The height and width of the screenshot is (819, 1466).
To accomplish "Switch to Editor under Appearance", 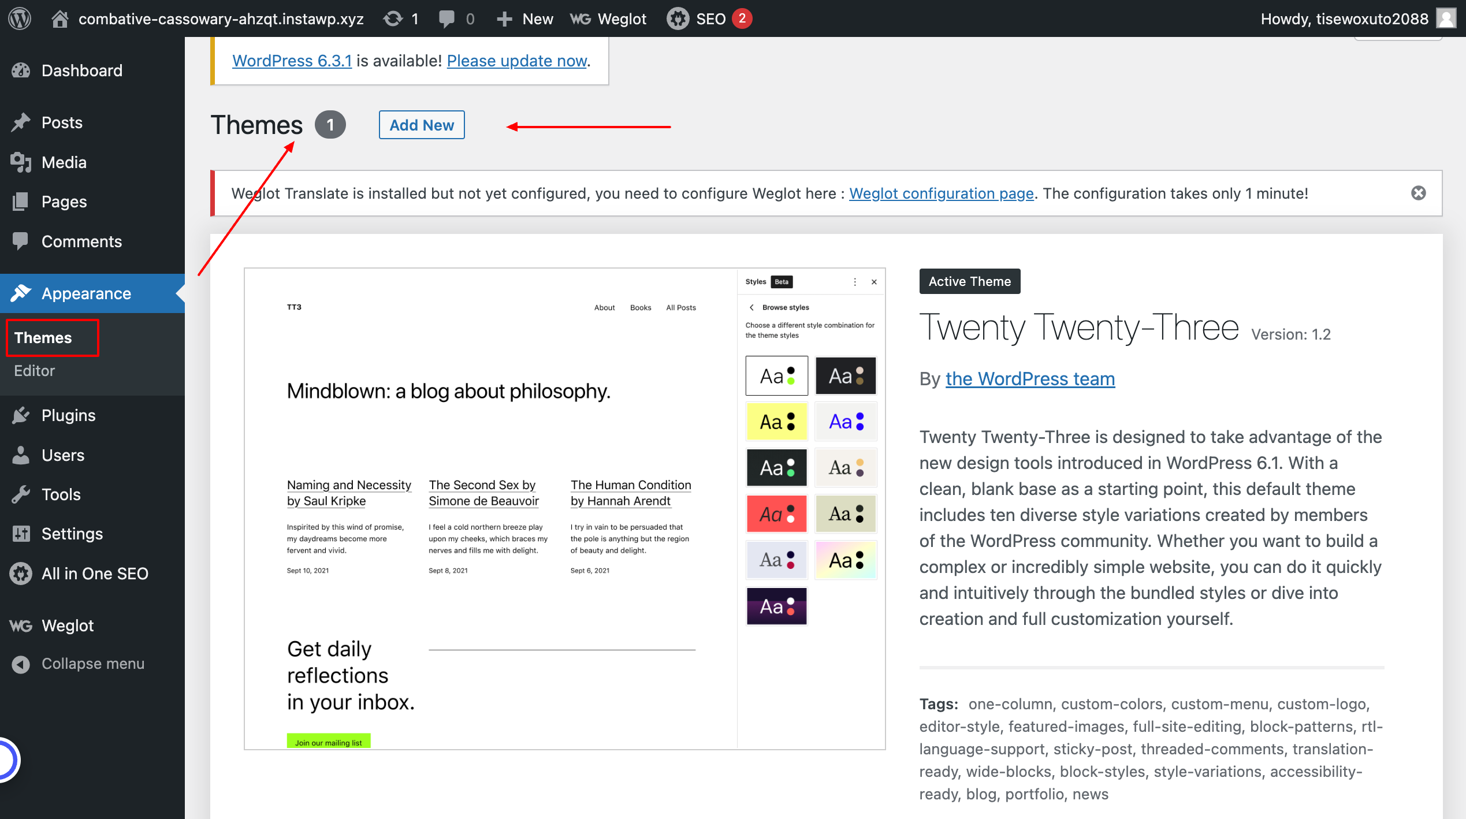I will pyautogui.click(x=34, y=370).
